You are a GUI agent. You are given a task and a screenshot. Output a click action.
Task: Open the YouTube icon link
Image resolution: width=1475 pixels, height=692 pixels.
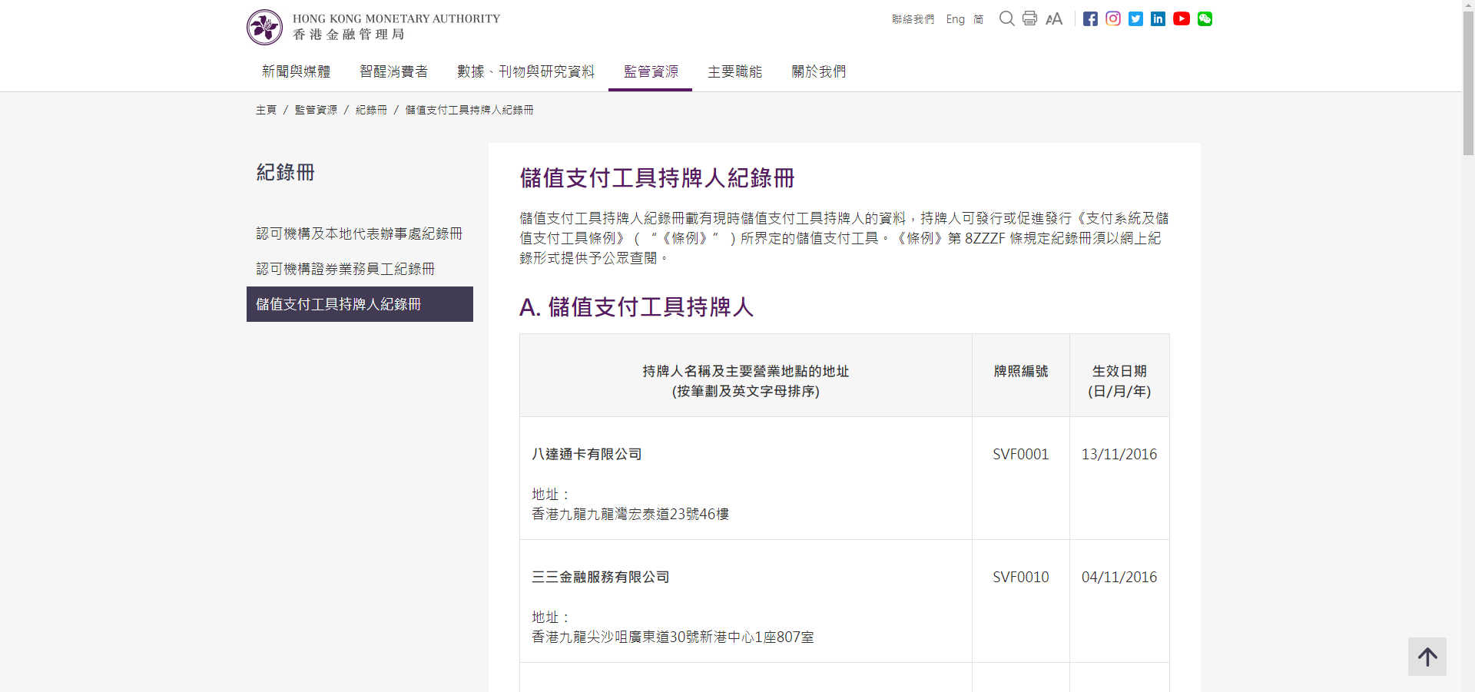point(1182,18)
